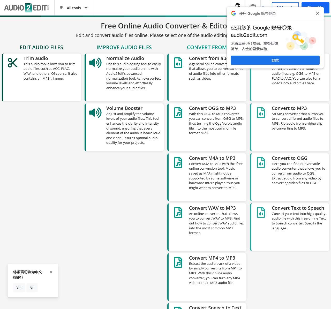
Task: Click the Convert MP4 to MP3 description
Action: (215, 273)
